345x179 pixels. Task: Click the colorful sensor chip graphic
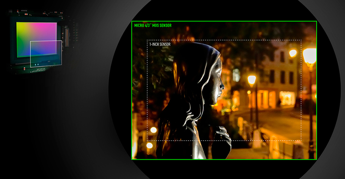coord(37,40)
